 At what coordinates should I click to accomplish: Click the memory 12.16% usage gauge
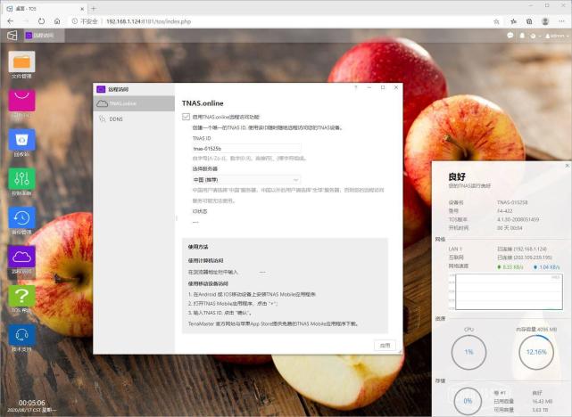pyautogui.click(x=536, y=352)
